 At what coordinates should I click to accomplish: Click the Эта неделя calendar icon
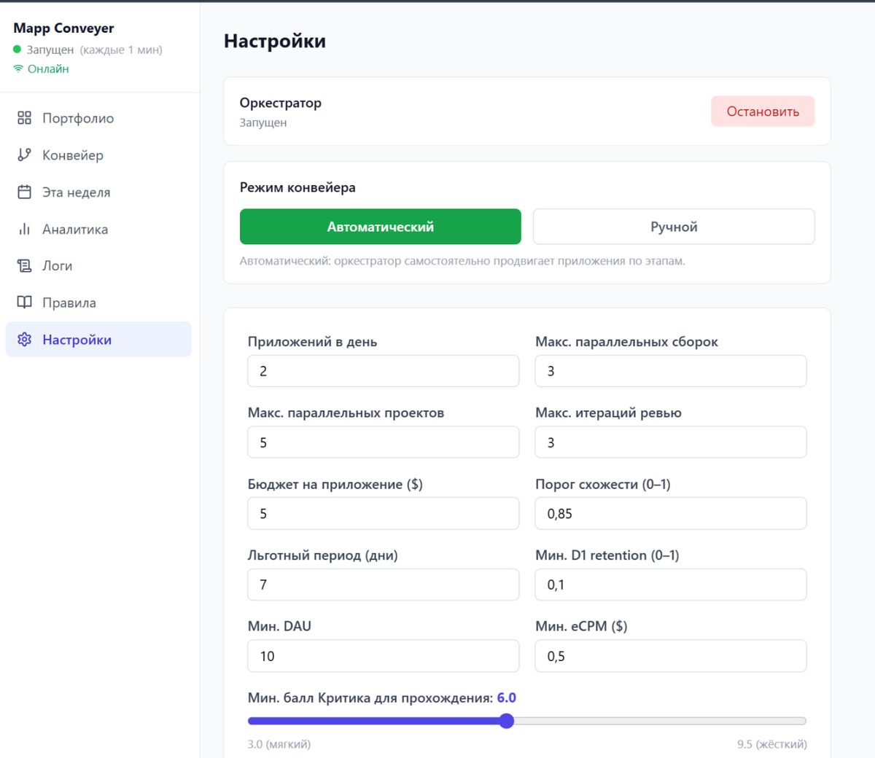coord(24,192)
